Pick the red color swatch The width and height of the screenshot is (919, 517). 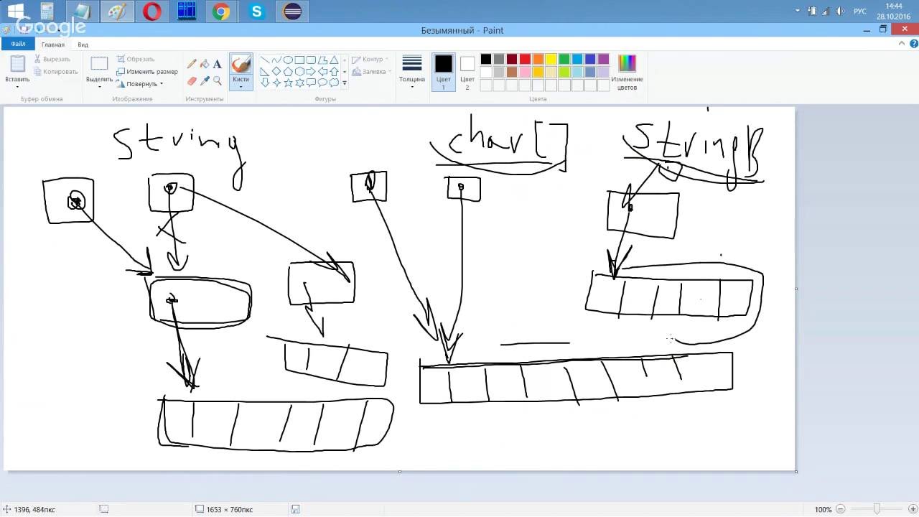525,59
